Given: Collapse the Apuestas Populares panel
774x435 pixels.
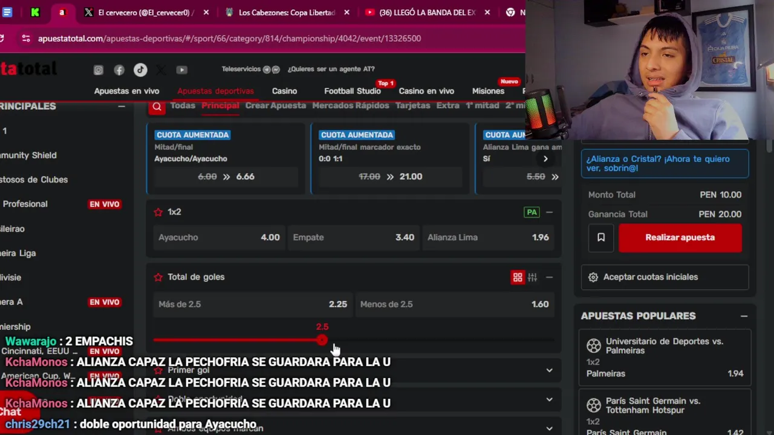Looking at the screenshot, I should click(744, 316).
